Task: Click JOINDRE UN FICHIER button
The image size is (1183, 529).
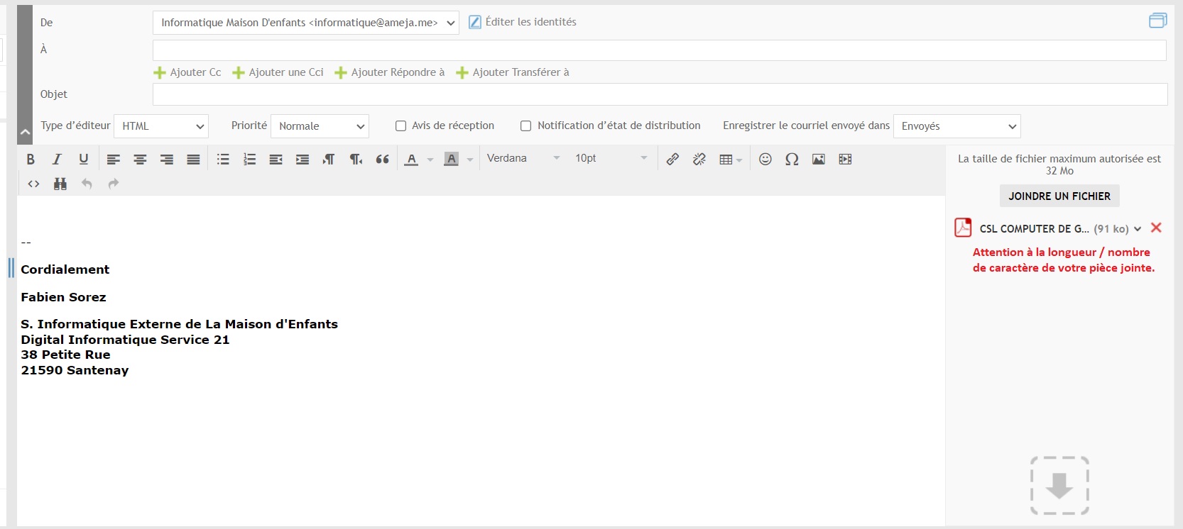Action: pyautogui.click(x=1059, y=196)
